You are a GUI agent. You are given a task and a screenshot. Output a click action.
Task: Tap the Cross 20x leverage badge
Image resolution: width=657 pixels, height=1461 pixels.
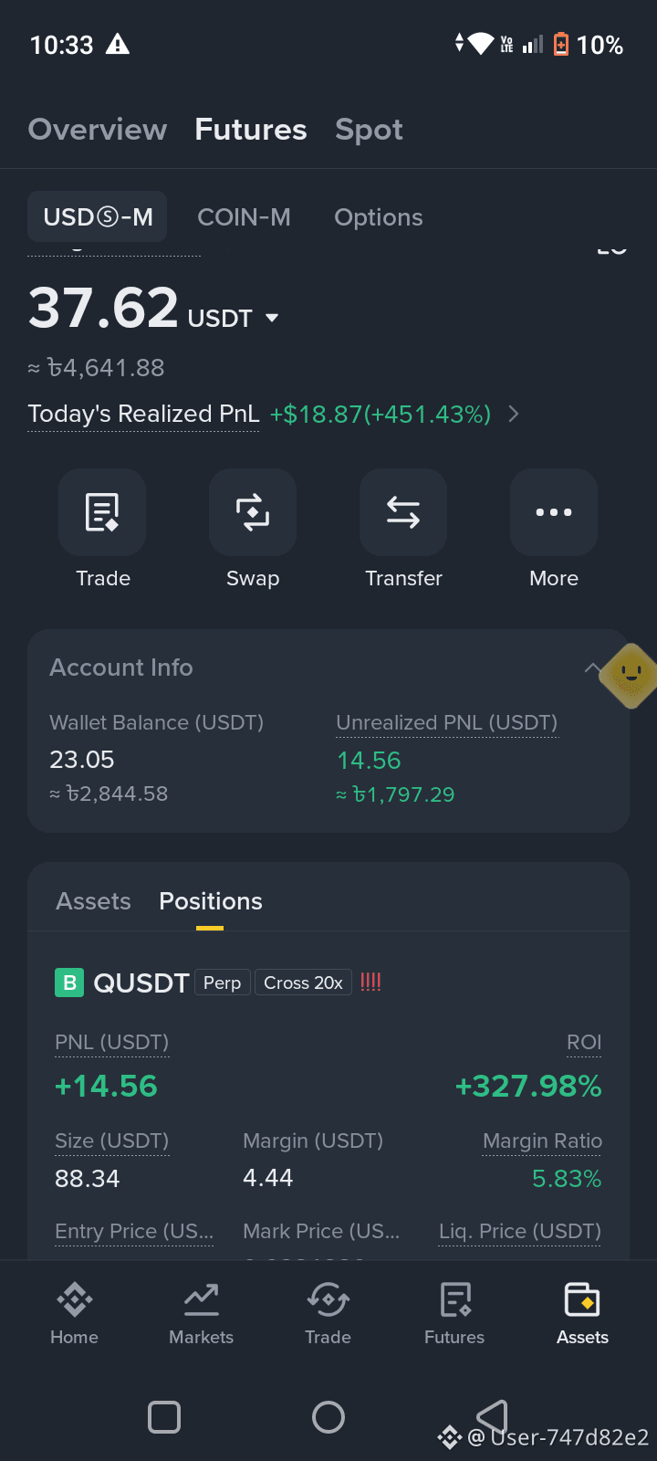pos(303,983)
